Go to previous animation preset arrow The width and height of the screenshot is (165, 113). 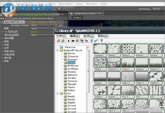click(x=60, y=25)
